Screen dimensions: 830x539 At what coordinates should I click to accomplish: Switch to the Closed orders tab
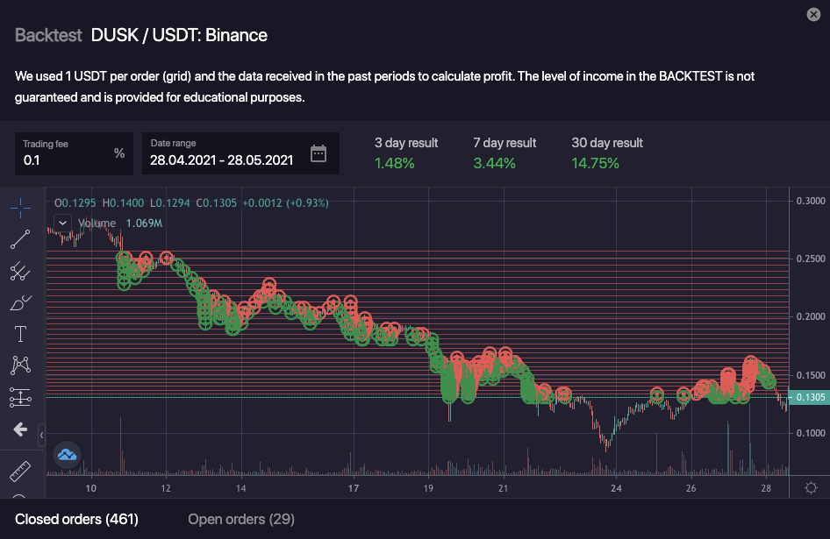[x=76, y=520]
